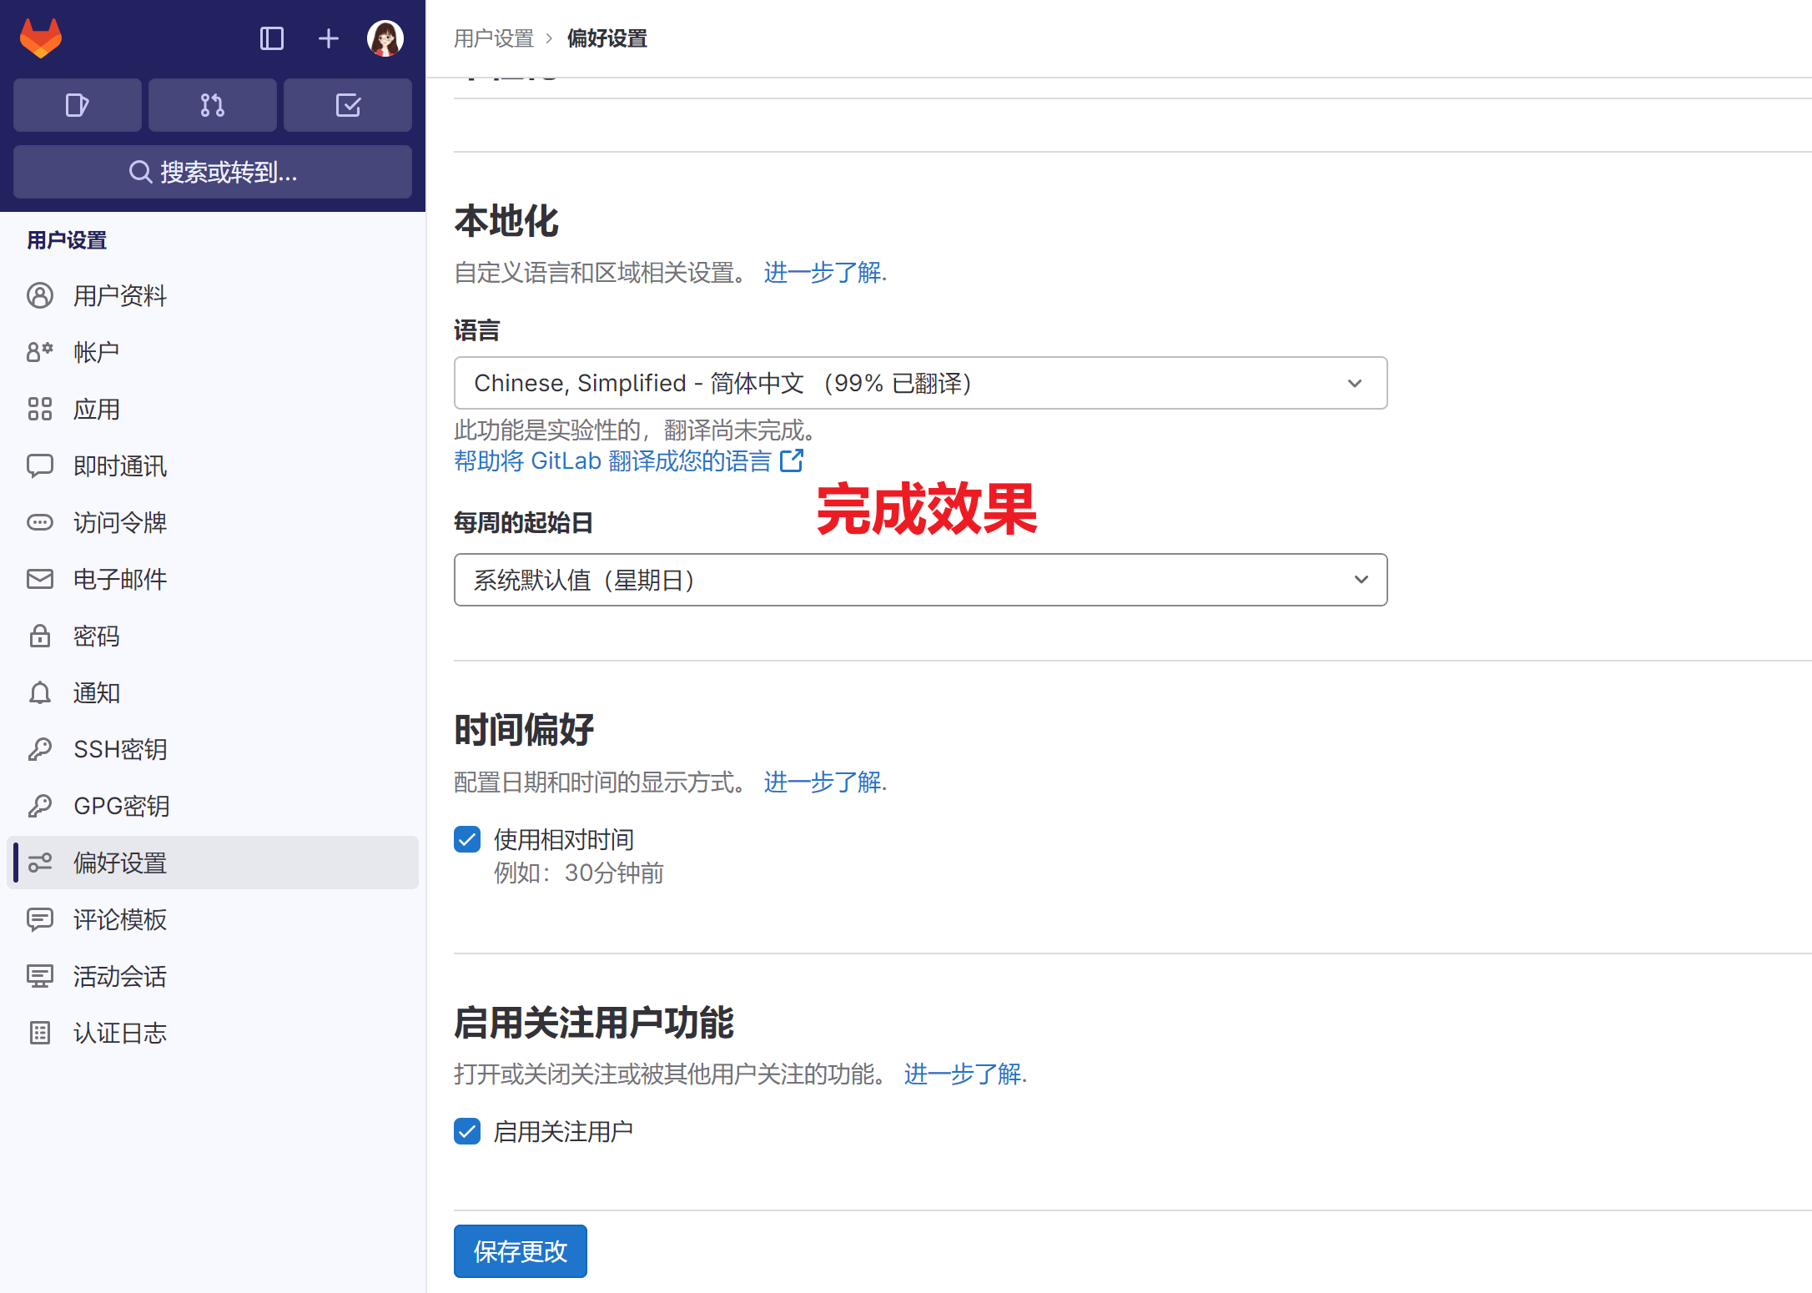Open 进一步了解 link under 本地化
The image size is (1812, 1293).
(823, 273)
